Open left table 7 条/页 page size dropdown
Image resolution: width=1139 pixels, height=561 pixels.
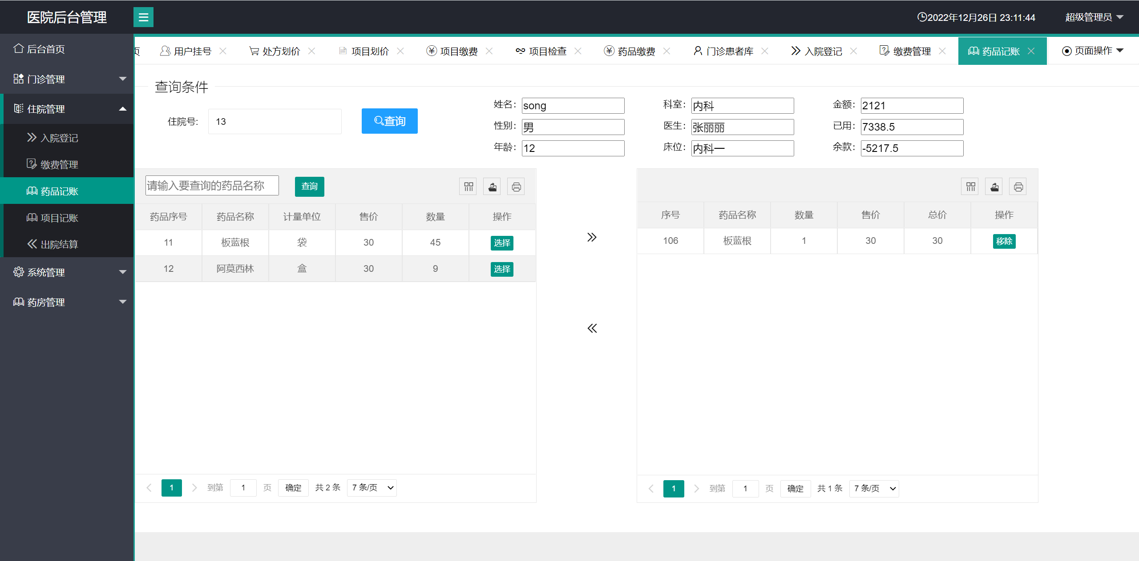click(372, 488)
